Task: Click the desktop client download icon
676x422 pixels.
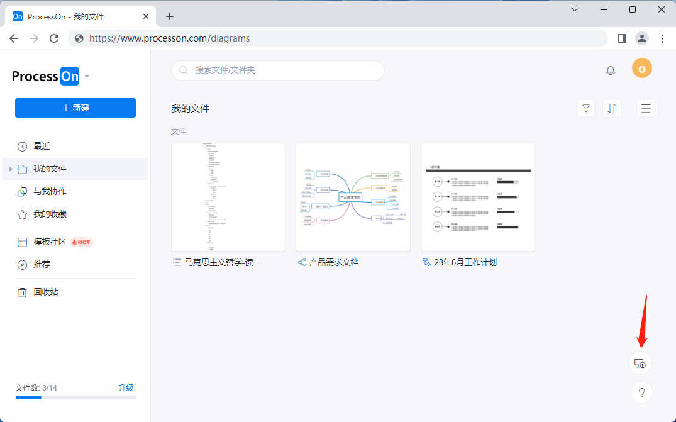Action: 640,364
